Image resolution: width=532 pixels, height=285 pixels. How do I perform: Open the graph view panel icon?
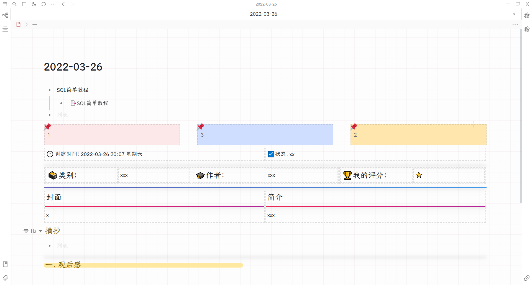coord(527,15)
